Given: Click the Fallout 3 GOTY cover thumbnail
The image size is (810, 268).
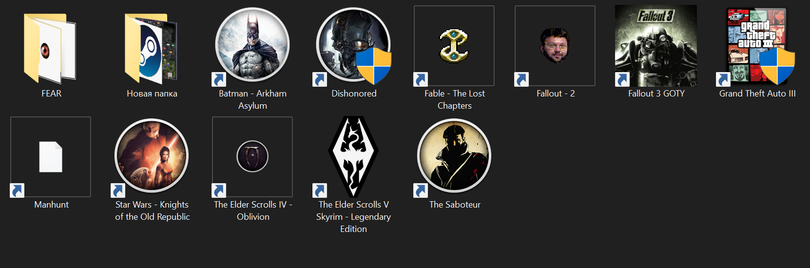Looking at the screenshot, I should point(656,46).
